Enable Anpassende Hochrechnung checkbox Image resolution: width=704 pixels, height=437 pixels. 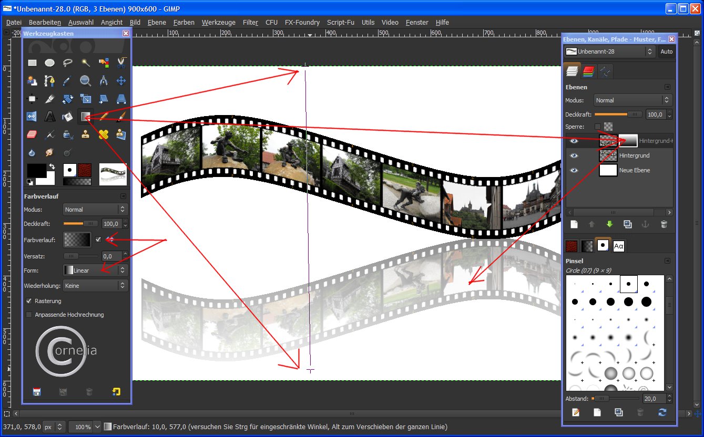pos(29,315)
